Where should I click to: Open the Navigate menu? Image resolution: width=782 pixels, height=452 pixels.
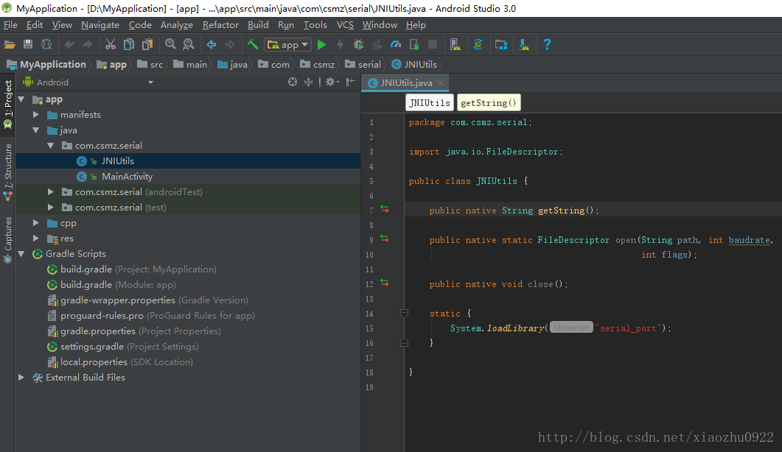[100, 25]
